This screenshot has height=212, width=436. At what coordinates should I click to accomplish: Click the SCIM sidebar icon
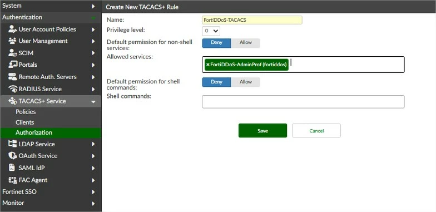12,53
